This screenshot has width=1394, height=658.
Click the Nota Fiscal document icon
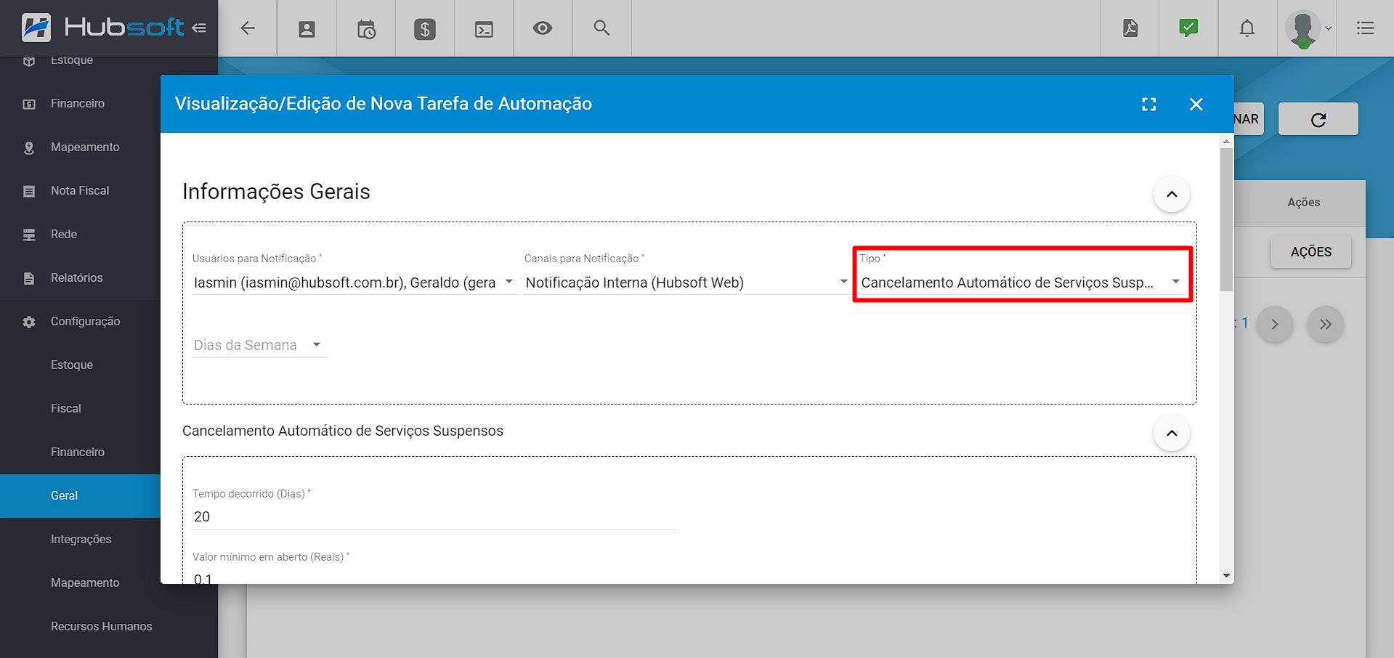click(29, 191)
